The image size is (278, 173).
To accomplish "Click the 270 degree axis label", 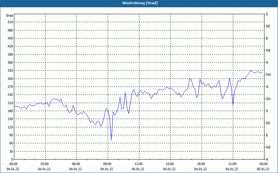I will (x=10, y=87).
